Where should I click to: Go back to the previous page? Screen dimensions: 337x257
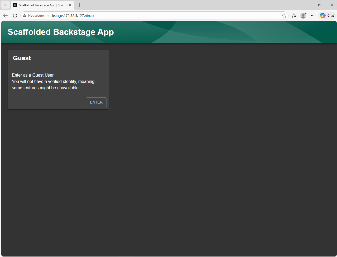click(x=6, y=16)
